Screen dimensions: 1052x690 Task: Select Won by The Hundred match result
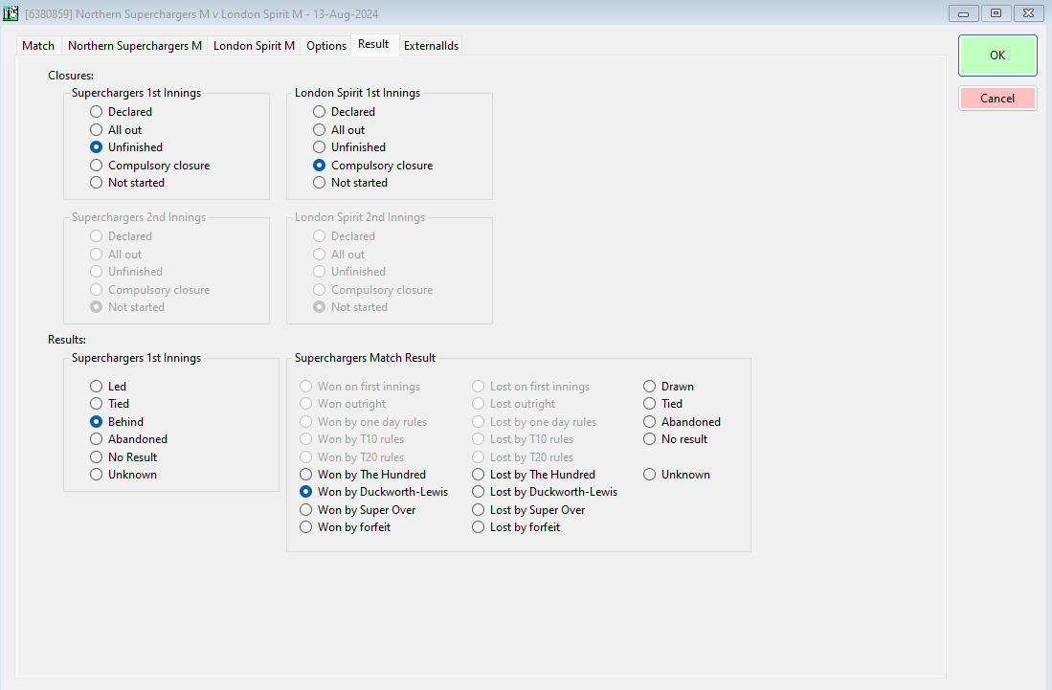(x=362, y=475)
